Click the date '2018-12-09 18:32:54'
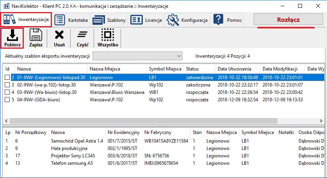 coord(238,99)
